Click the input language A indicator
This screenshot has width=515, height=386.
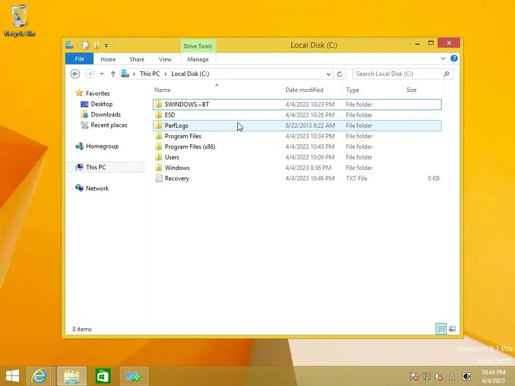pos(452,376)
